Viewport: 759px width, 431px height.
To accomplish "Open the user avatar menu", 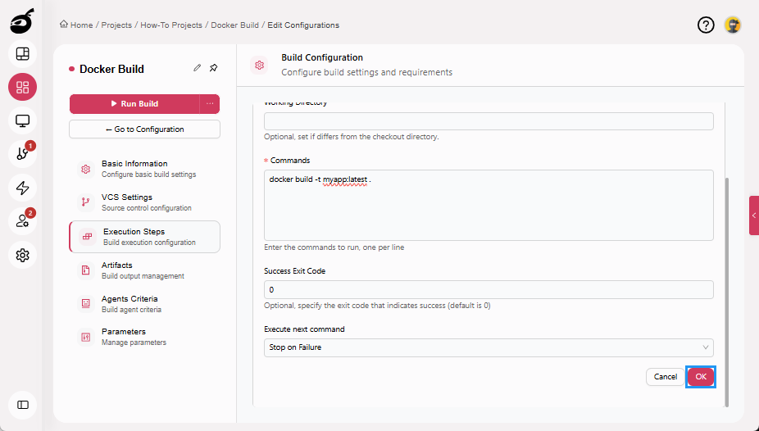I will pyautogui.click(x=733, y=25).
